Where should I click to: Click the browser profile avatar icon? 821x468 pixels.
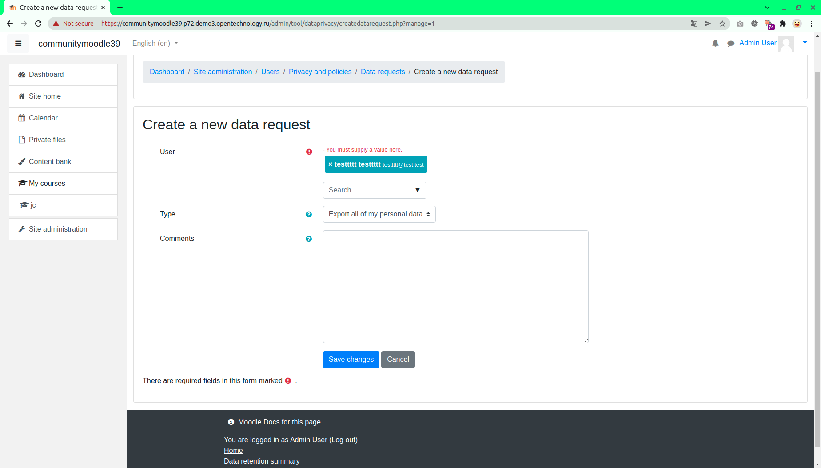[x=797, y=24]
